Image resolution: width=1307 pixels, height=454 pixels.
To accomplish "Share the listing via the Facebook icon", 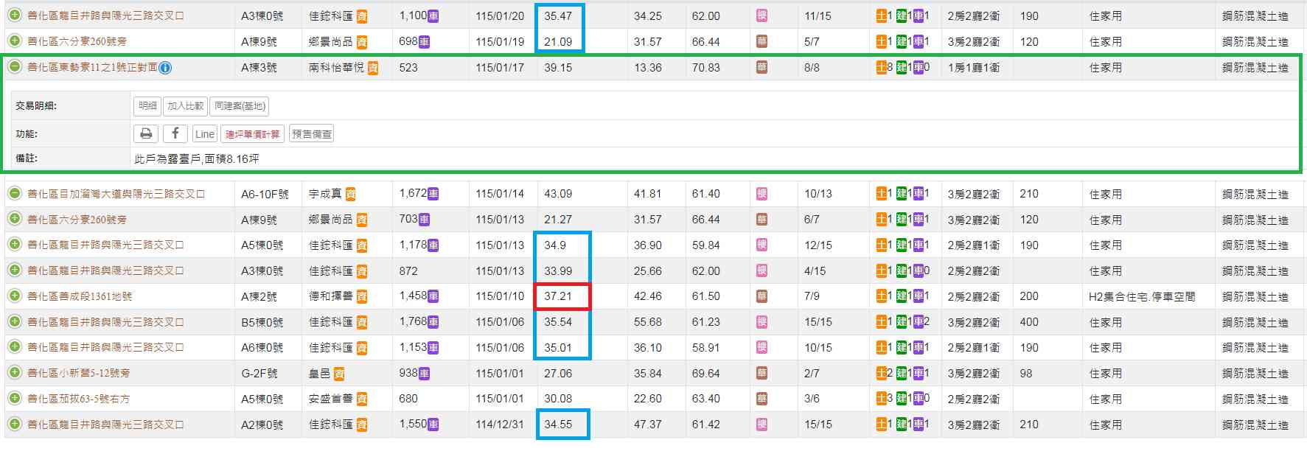I will [x=175, y=133].
